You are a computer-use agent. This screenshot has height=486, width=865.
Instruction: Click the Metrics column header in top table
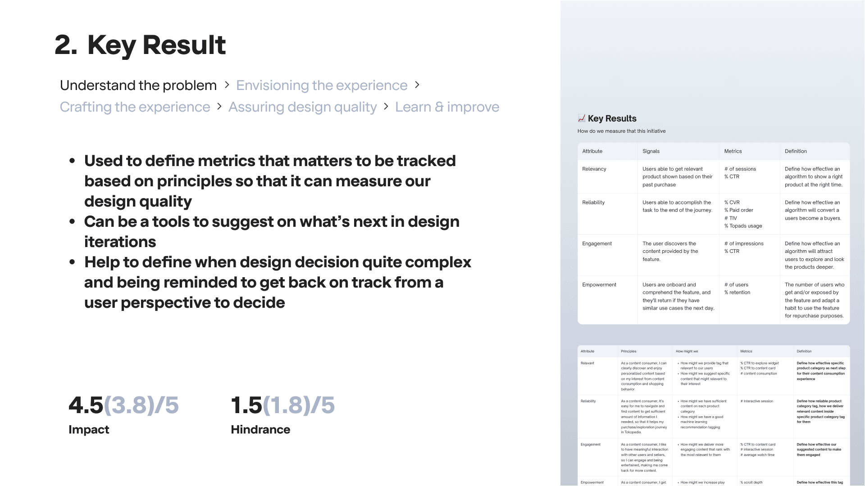click(733, 151)
